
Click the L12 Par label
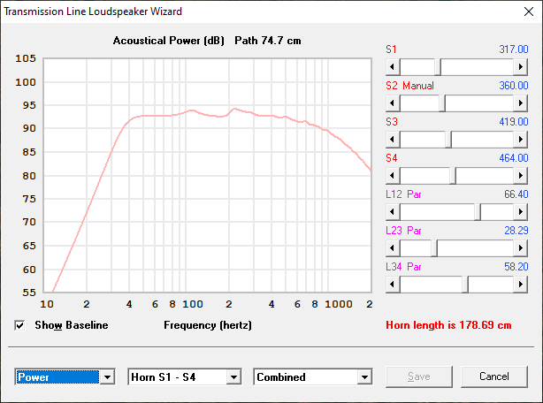[403, 194]
